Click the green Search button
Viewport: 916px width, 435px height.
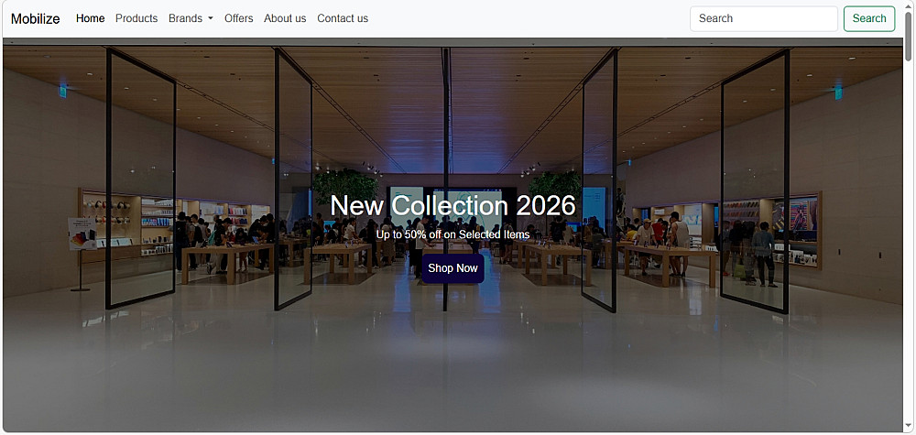pos(868,18)
